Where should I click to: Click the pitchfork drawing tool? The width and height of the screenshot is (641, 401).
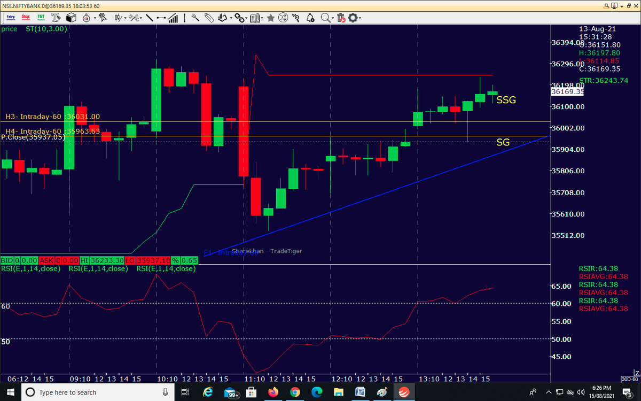tap(196, 18)
